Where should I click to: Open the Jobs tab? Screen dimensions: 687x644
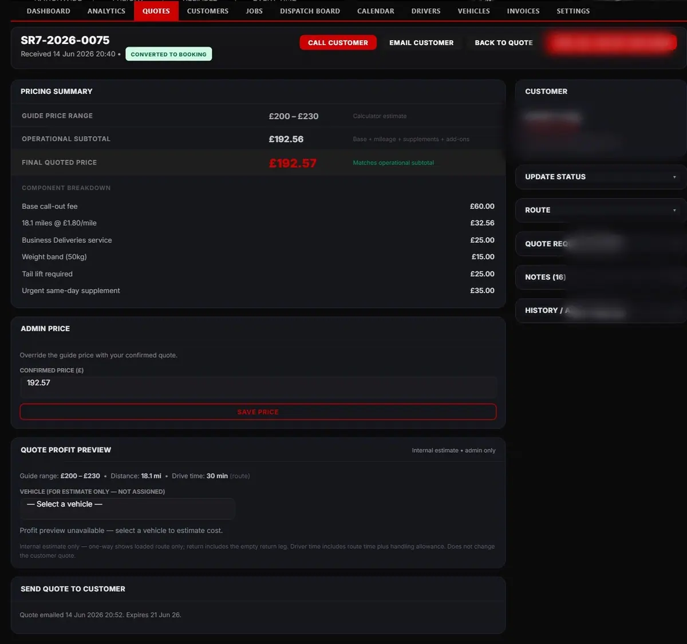[254, 11]
